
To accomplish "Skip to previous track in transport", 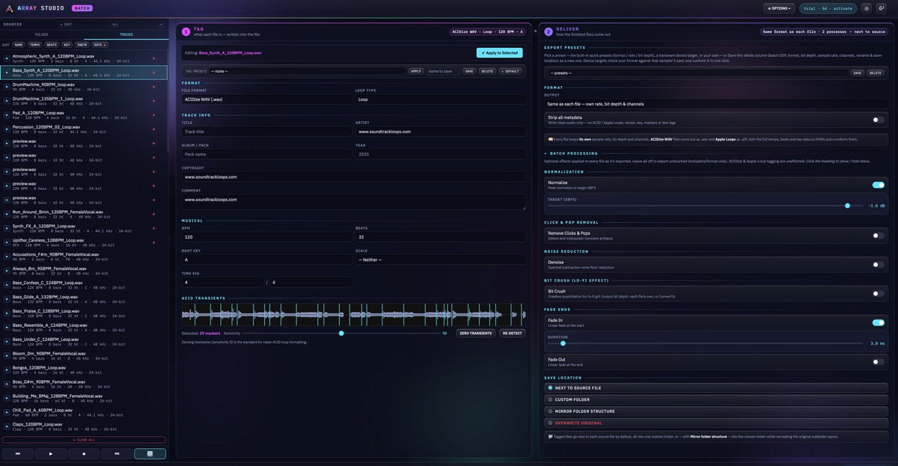I will click(x=18, y=453).
